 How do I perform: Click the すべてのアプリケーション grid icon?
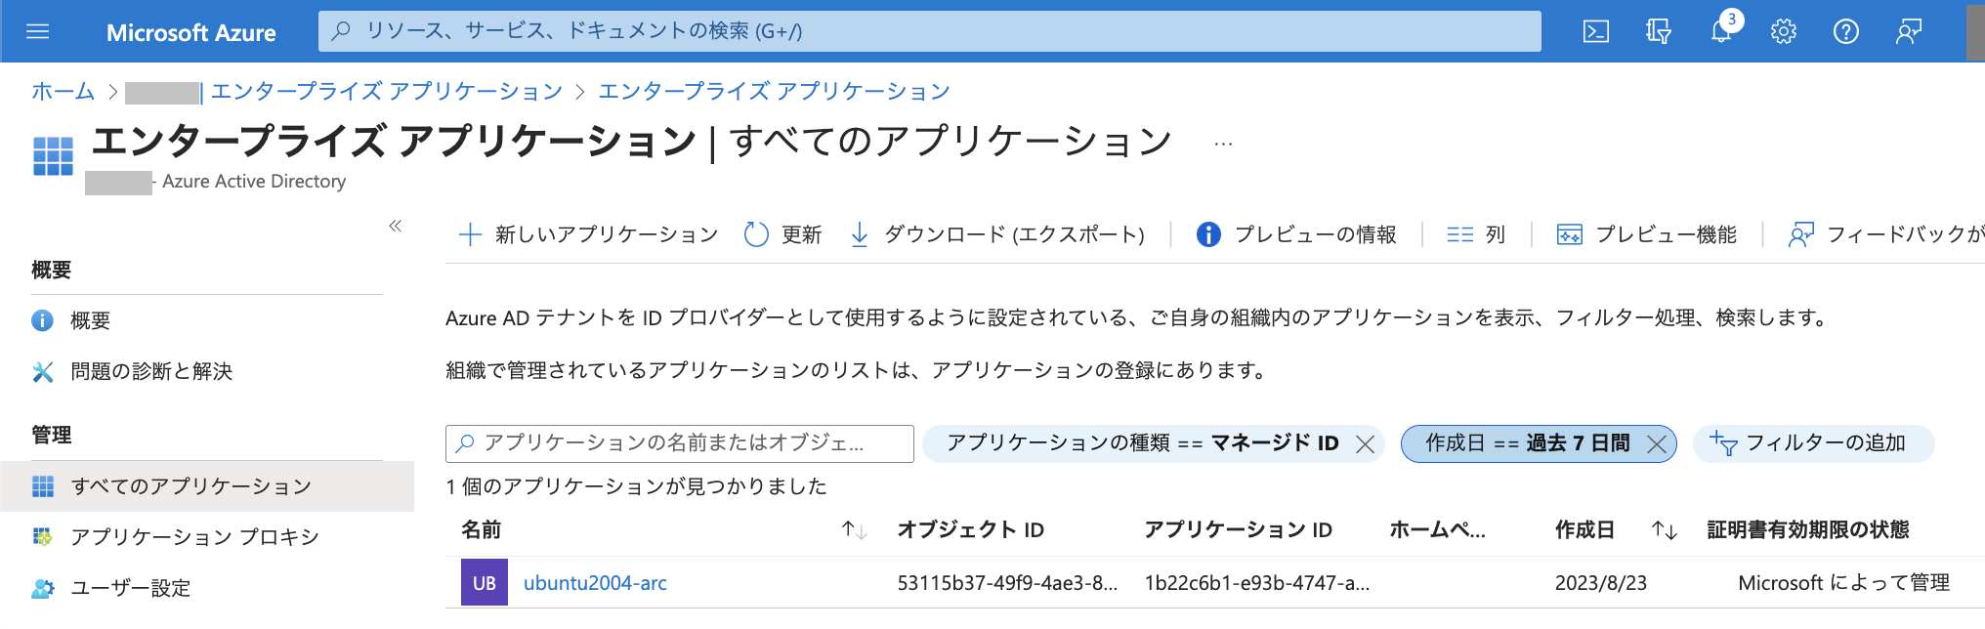43,486
